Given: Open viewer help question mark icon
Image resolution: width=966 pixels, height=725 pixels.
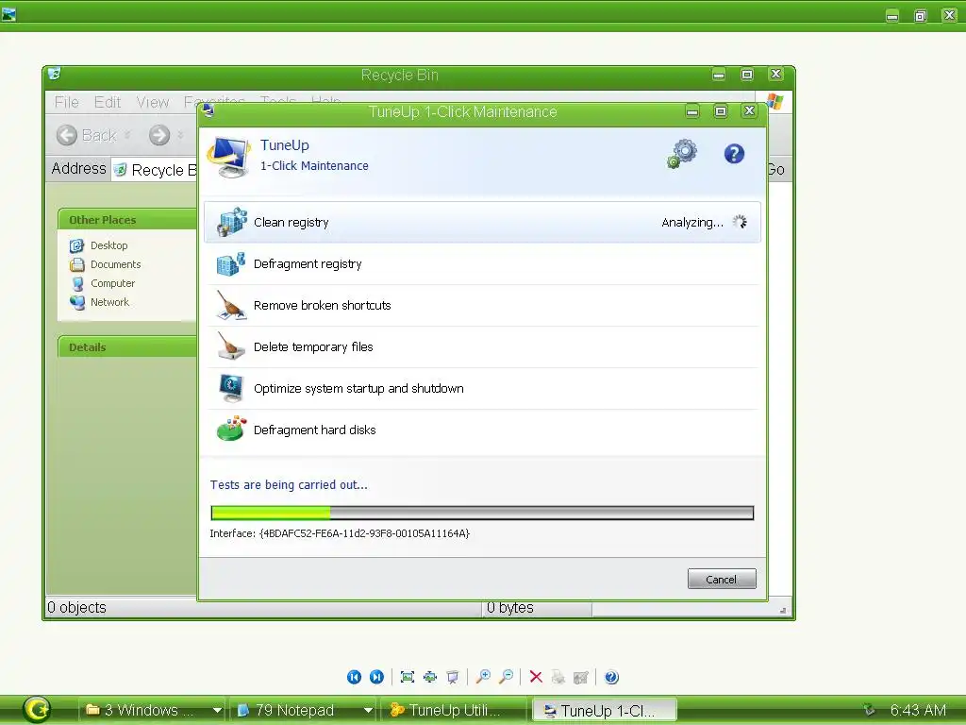Looking at the screenshot, I should click(x=611, y=677).
